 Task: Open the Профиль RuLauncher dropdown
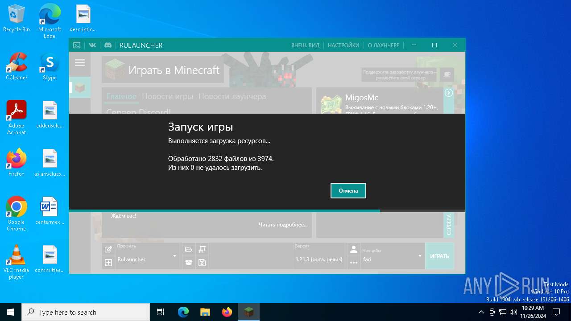point(147,256)
